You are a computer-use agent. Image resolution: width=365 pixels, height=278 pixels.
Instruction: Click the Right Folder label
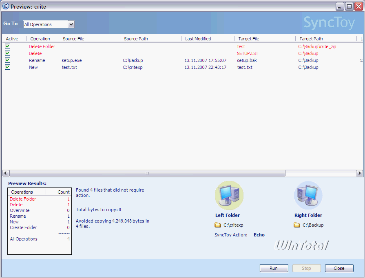pyautogui.click(x=308, y=215)
